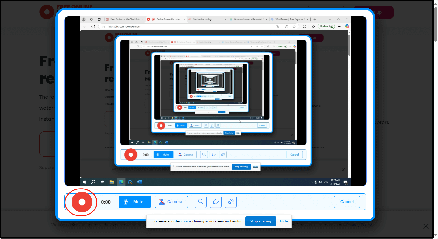Click the red record button
The image size is (438, 239).
pyautogui.click(x=81, y=202)
